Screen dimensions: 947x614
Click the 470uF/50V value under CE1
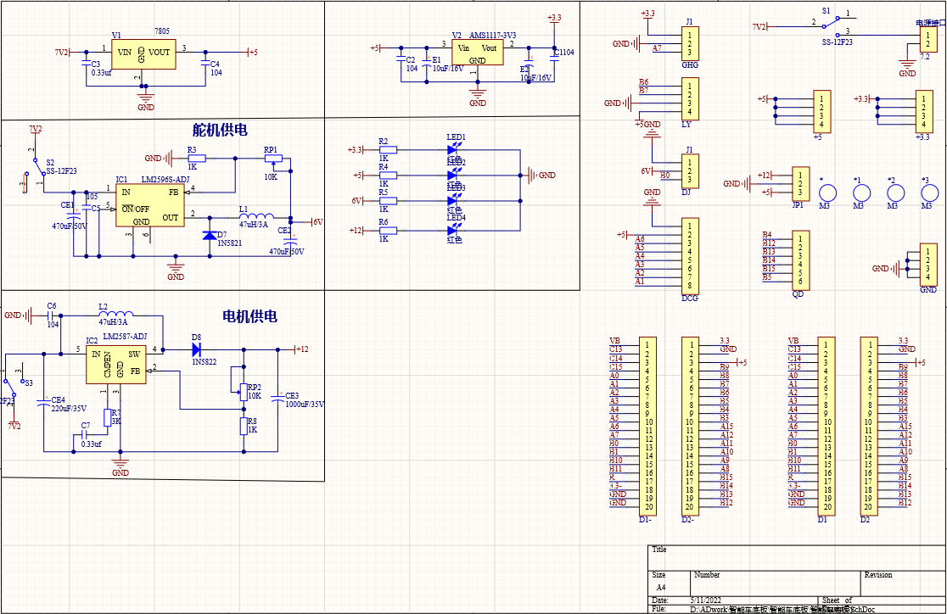(70, 226)
